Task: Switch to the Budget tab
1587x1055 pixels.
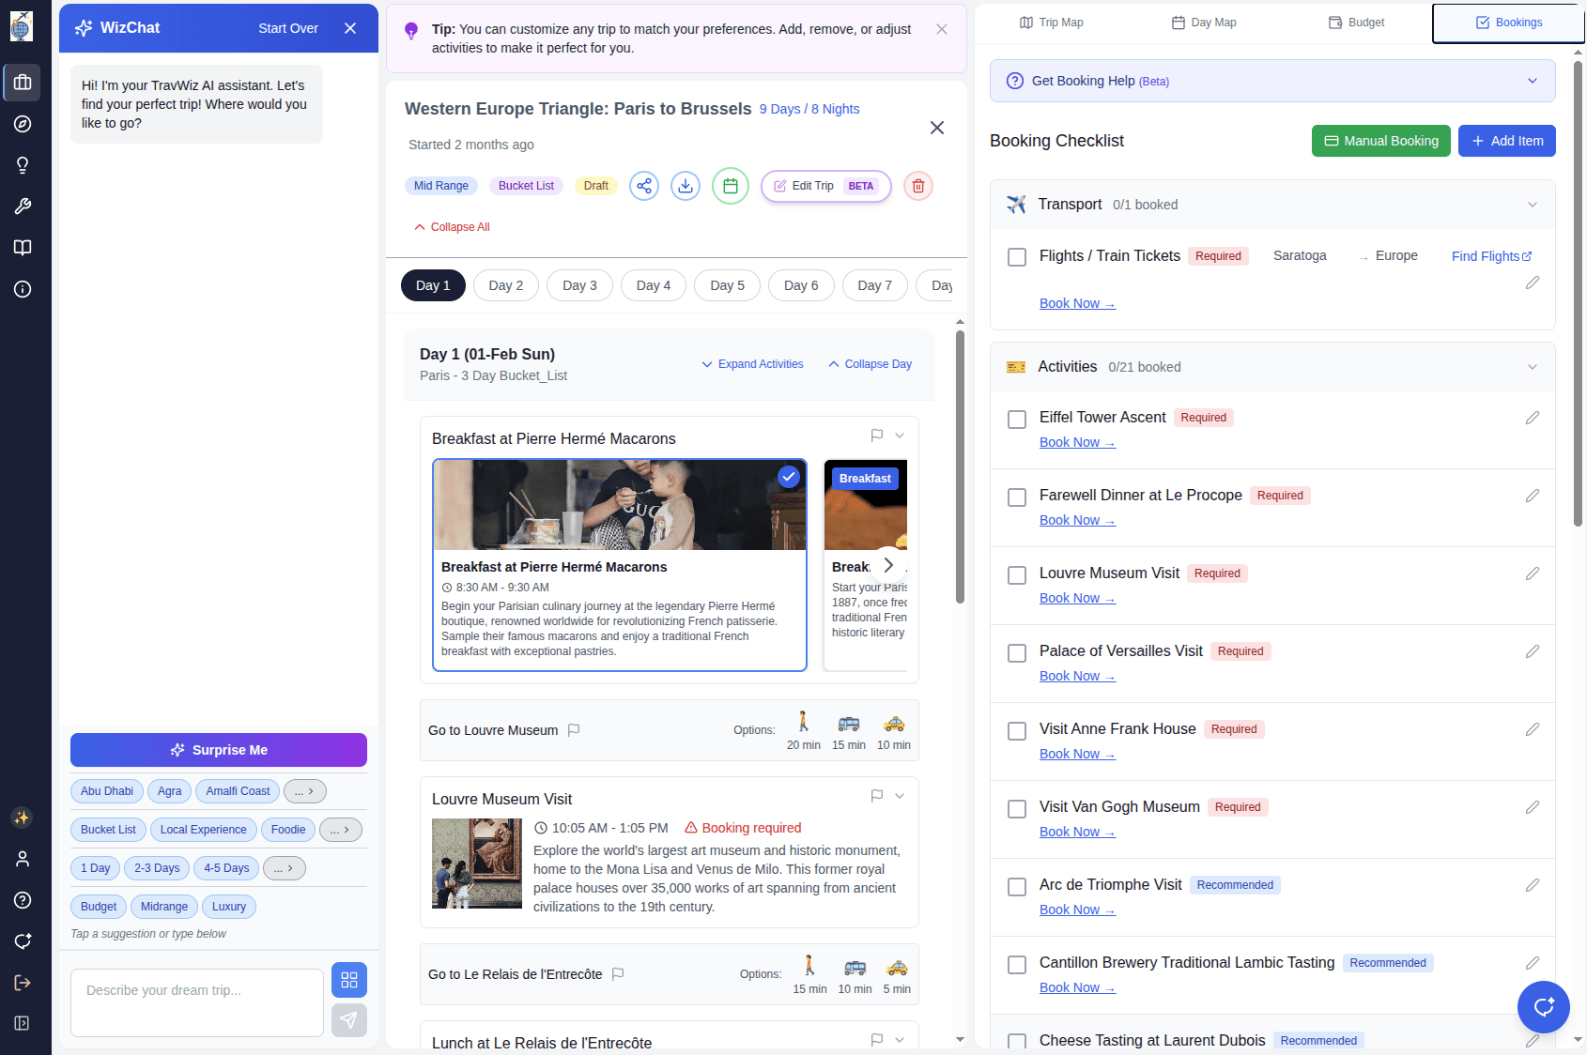Action: pos(1356,22)
